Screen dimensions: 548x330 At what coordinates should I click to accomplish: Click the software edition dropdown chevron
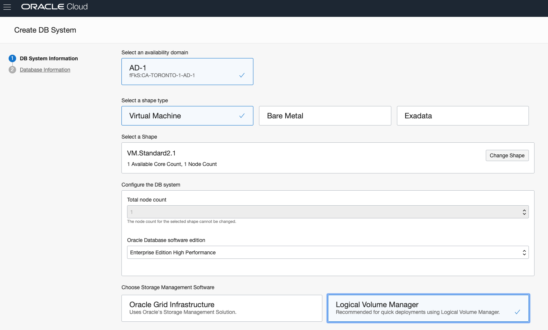point(524,252)
